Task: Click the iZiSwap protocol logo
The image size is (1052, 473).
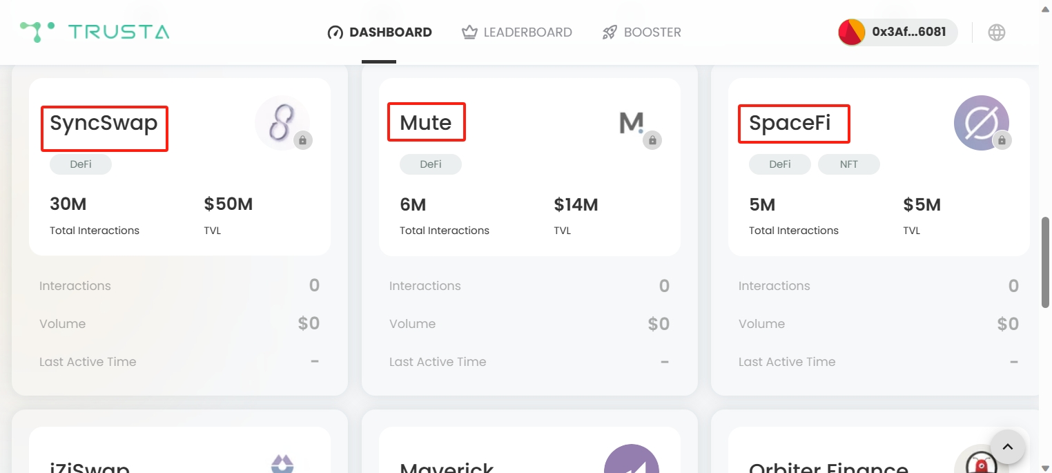Action: pyautogui.click(x=282, y=461)
